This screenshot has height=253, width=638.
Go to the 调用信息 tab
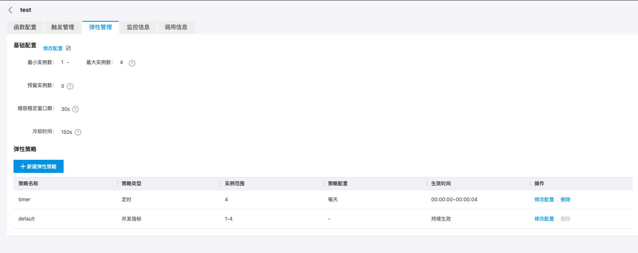tap(176, 28)
